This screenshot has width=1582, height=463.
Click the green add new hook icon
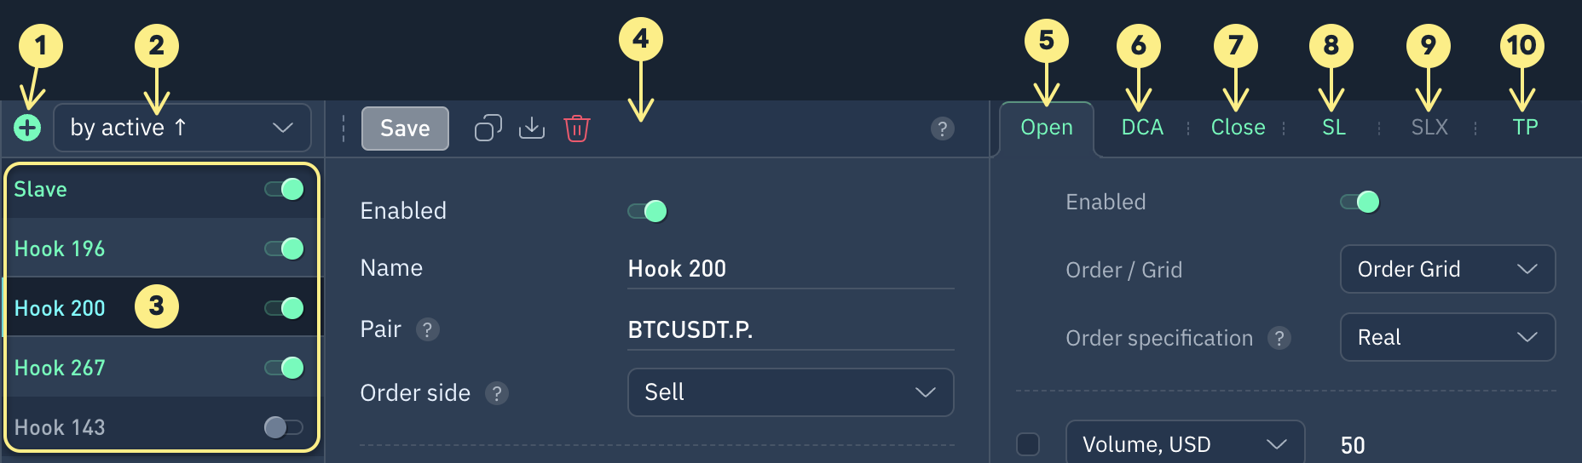[x=27, y=128]
